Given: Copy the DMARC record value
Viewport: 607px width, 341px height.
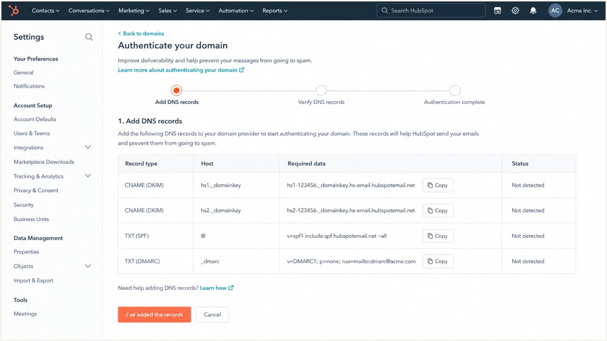Looking at the screenshot, I should [438, 261].
